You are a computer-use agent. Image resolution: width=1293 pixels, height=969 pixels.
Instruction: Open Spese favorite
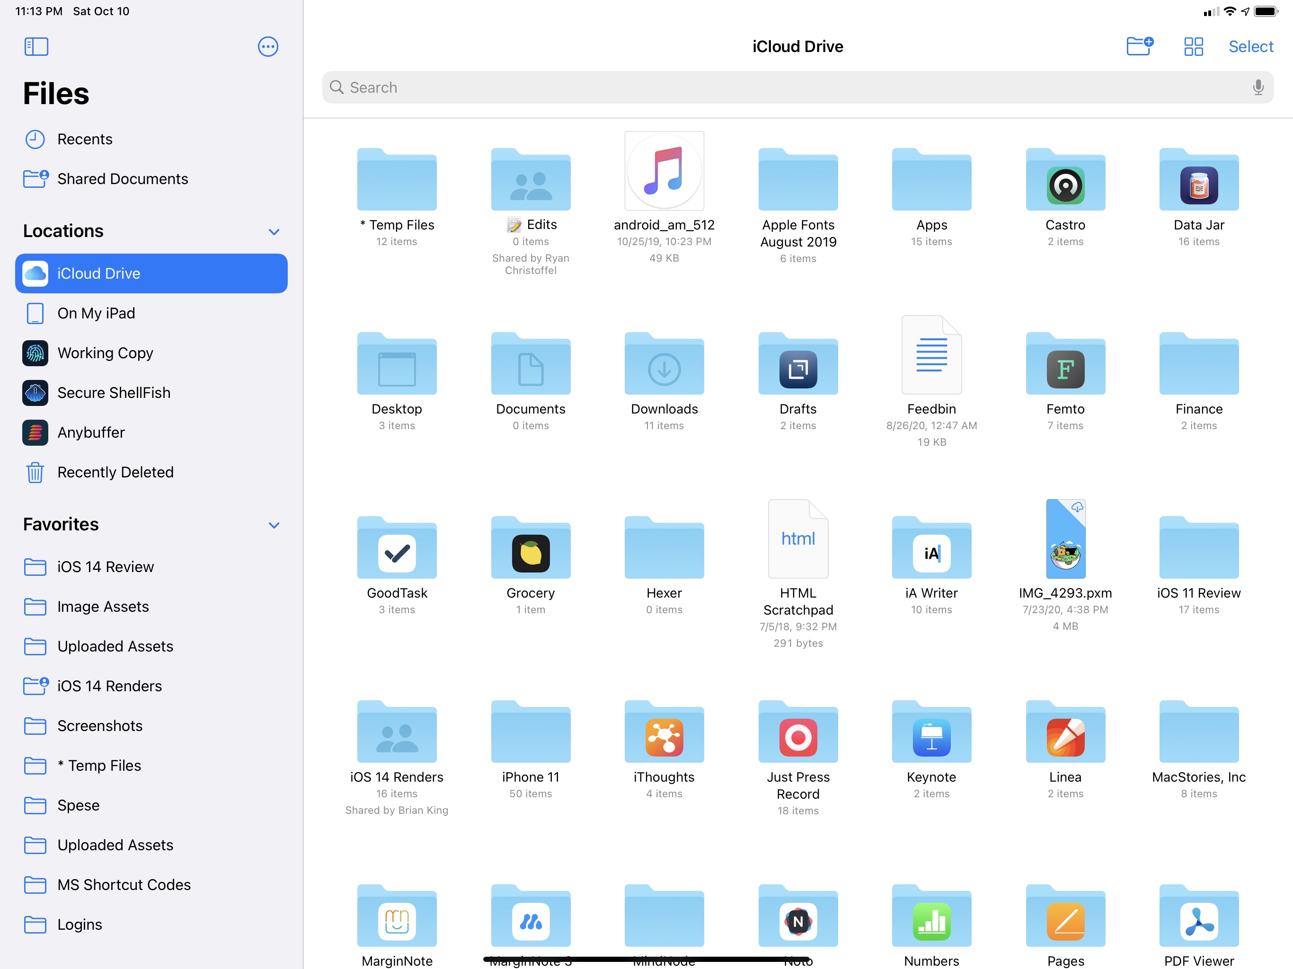pyautogui.click(x=151, y=805)
